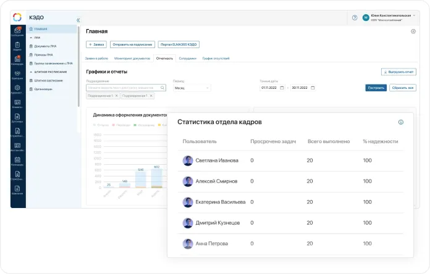Open the Период dropdown showing Месяц
This screenshot has height=274, width=430.
pos(192,88)
